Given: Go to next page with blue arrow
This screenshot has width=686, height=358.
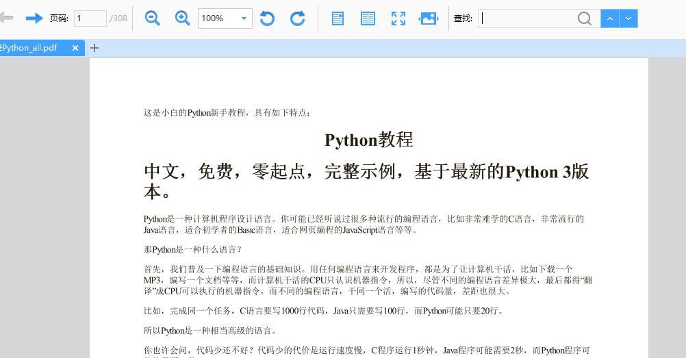Looking at the screenshot, I should (x=34, y=18).
